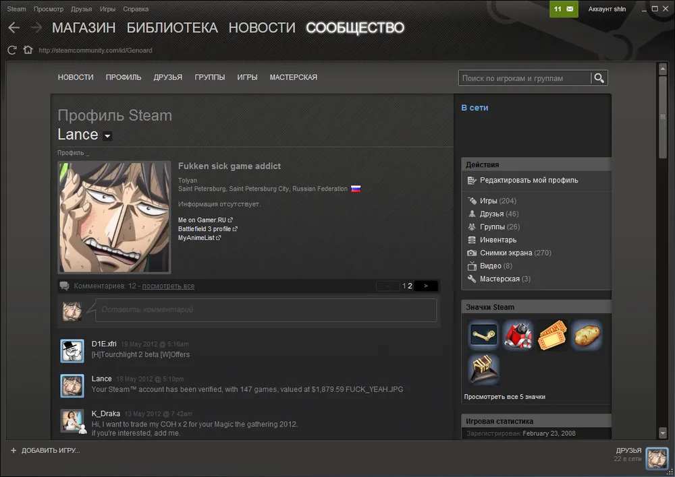
Task: Open D1E.xfri's avatar in comments
Action: click(72, 350)
